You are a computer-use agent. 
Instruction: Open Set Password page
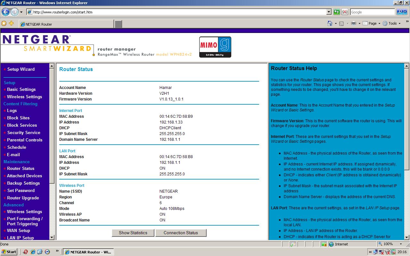click(21, 190)
